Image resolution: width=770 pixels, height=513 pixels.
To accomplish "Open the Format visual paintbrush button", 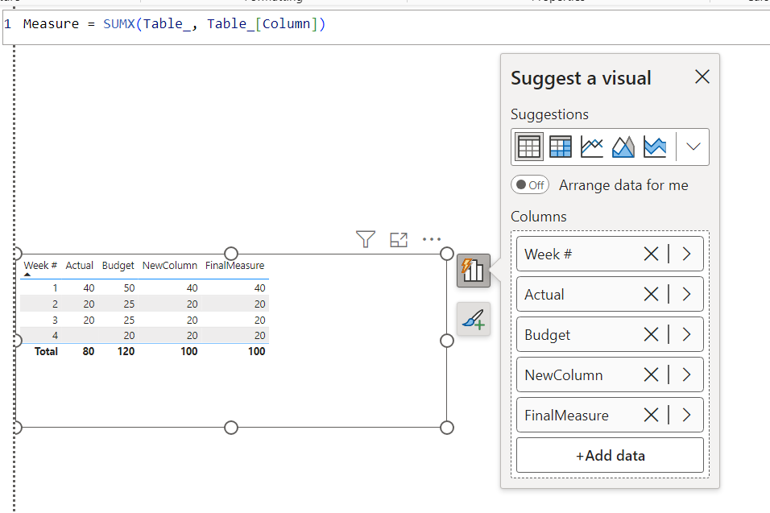I will click(474, 319).
